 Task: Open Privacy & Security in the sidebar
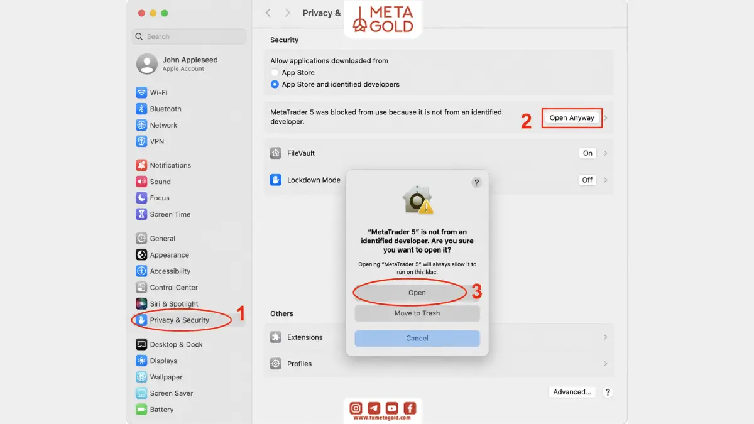point(188,320)
